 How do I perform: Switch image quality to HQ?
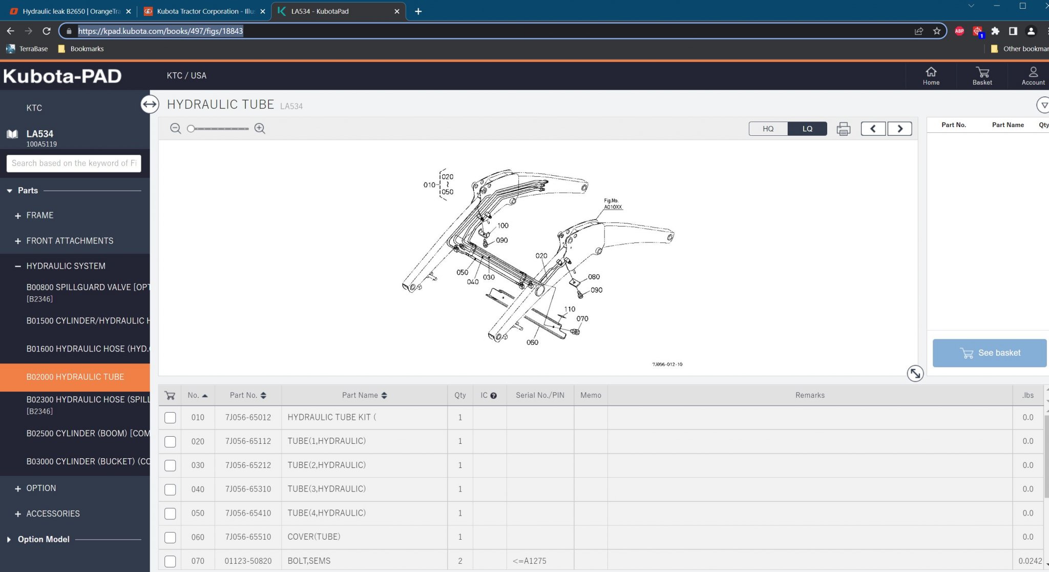(x=768, y=129)
